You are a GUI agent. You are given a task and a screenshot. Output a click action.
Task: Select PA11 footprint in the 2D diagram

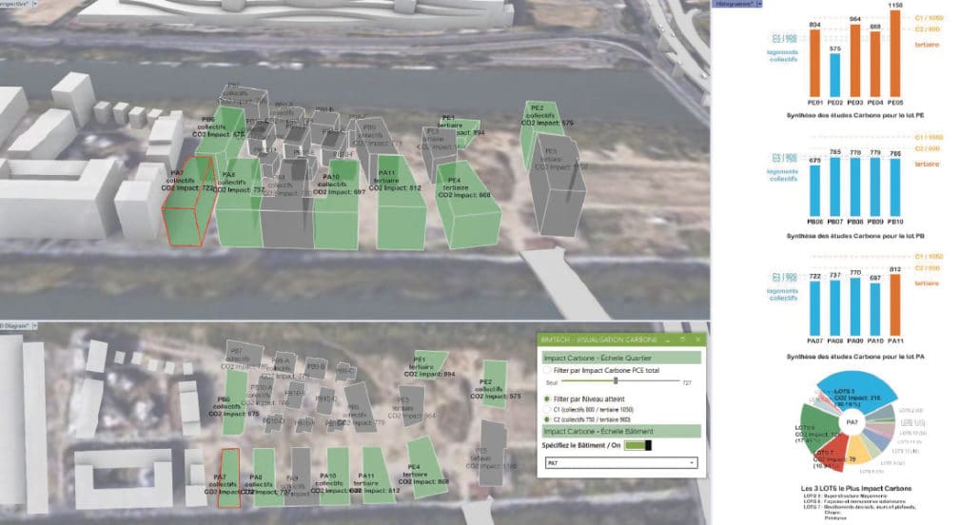point(378,475)
